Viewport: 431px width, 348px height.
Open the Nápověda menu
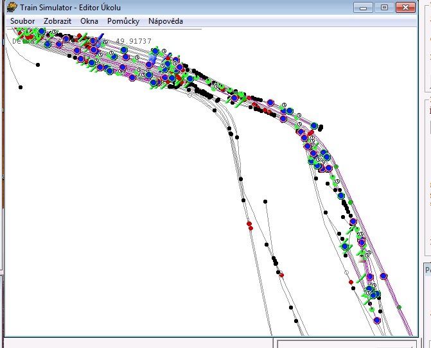[166, 21]
